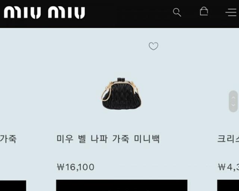Click the ₩4,3 price on right product
The height and width of the screenshot is (191, 239).
click(229, 167)
